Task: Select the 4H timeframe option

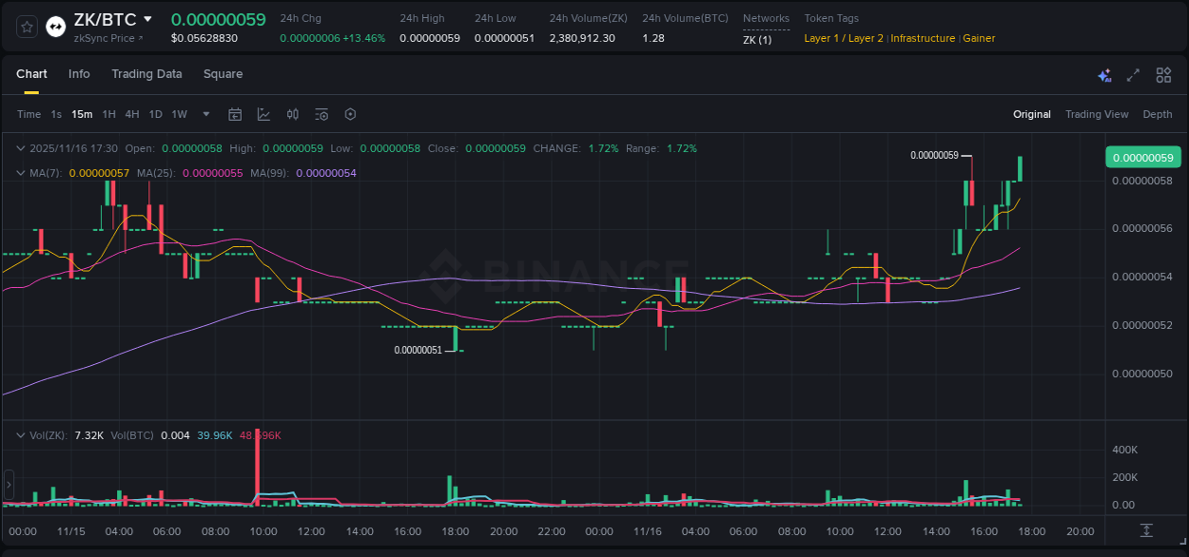Action: (132, 114)
